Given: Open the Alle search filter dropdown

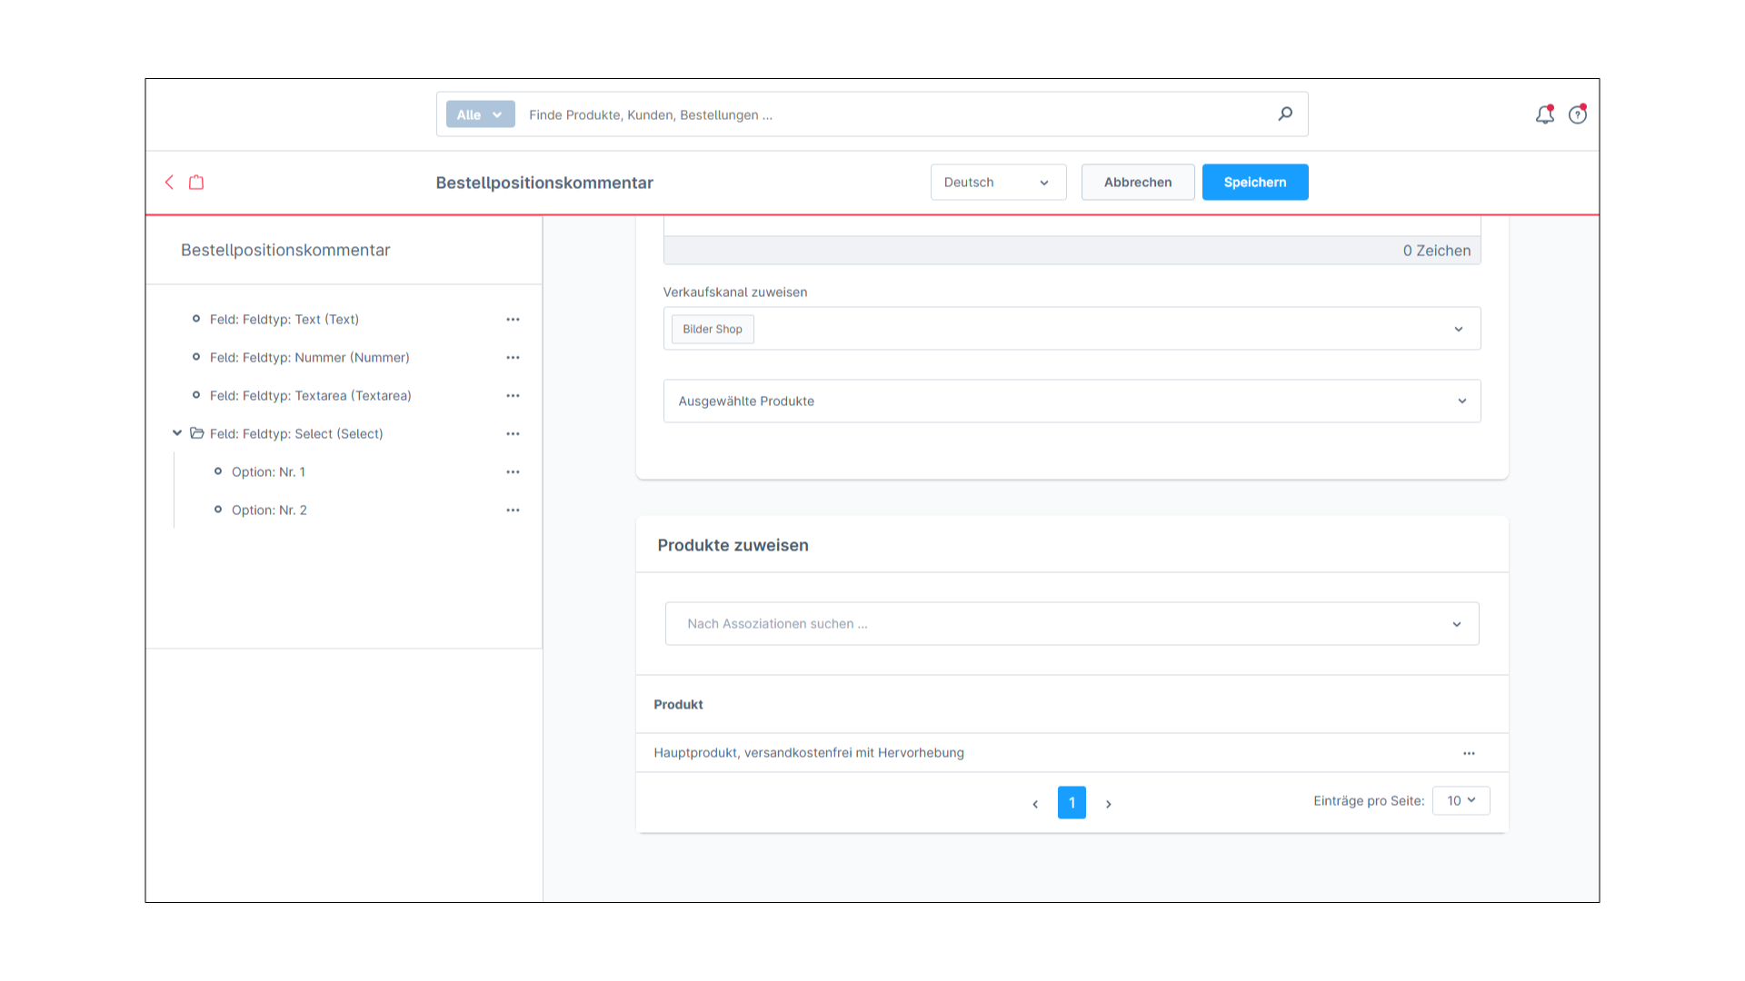Looking at the screenshot, I should pyautogui.click(x=480, y=114).
